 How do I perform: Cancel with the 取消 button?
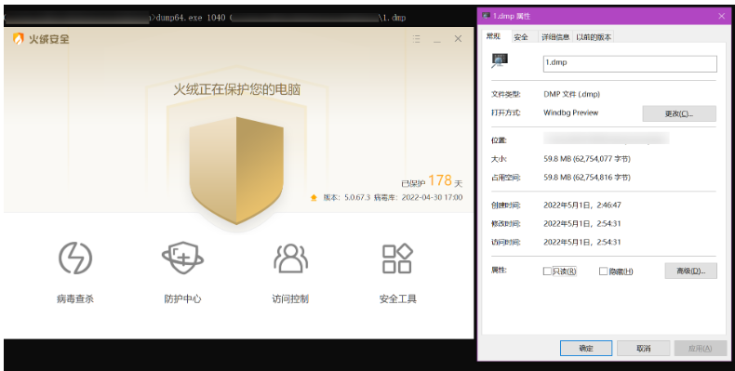pos(643,348)
